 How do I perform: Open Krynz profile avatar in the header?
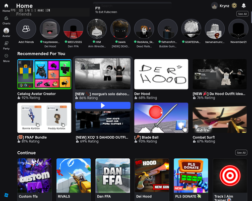coord(214,6)
